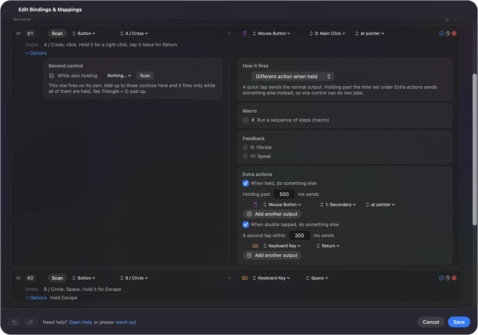Open the Open Help link

click(x=81, y=322)
